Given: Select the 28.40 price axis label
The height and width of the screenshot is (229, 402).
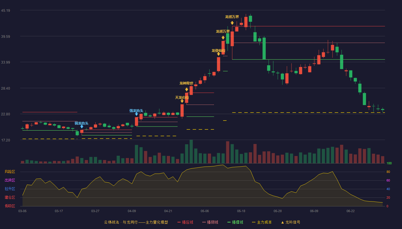Looking at the screenshot, I should click(x=5, y=88).
